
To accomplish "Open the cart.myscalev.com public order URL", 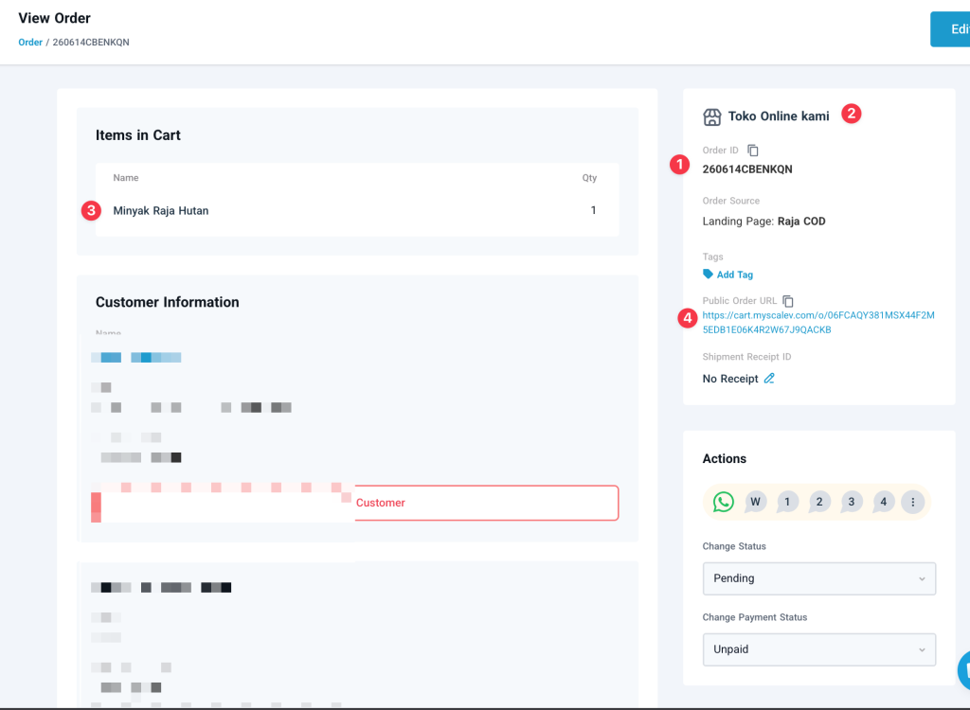I will pyautogui.click(x=818, y=322).
